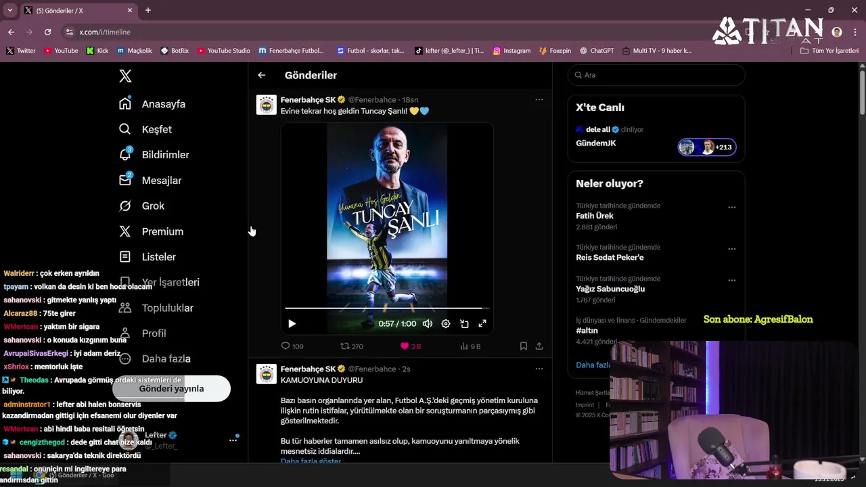Click browser back button

(11, 32)
